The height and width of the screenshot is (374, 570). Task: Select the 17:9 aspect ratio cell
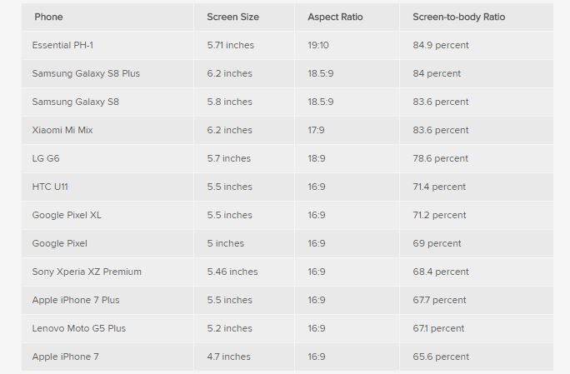tap(316, 130)
